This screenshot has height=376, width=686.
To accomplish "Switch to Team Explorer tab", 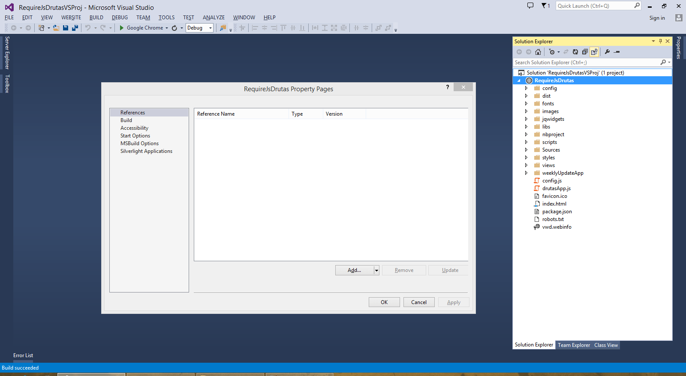I will (x=574, y=345).
